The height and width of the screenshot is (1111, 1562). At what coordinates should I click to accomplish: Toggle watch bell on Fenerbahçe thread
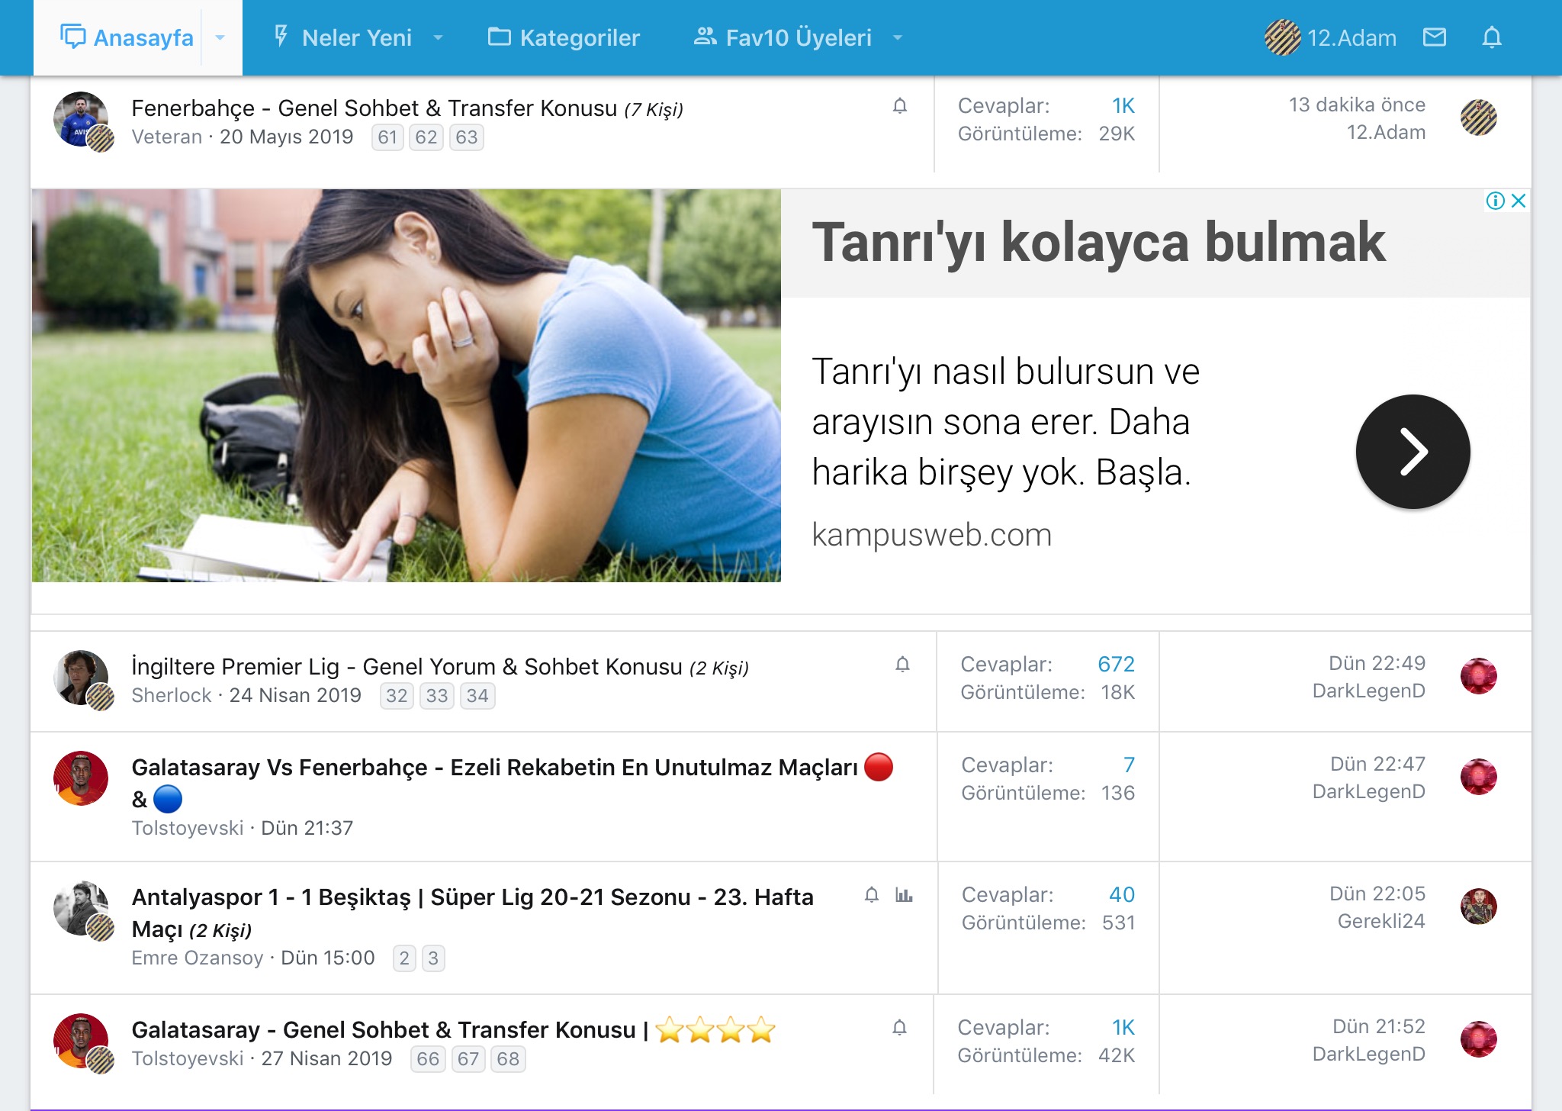click(x=900, y=106)
